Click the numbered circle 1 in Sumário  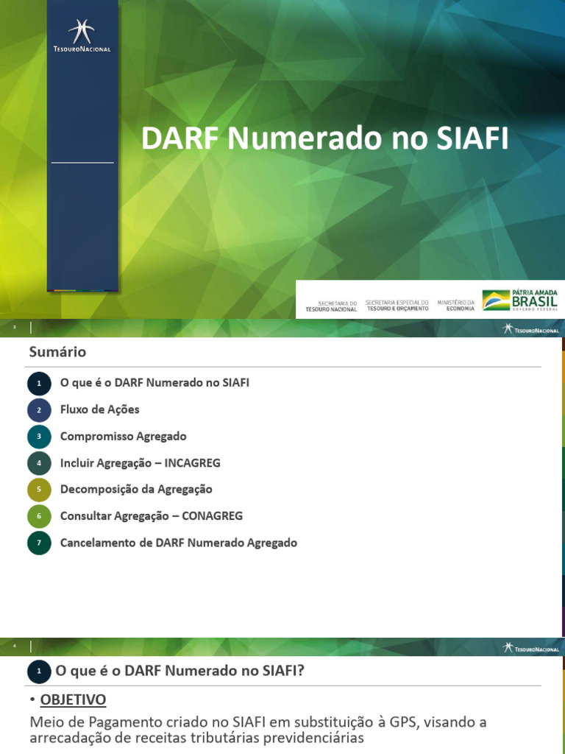39,384
